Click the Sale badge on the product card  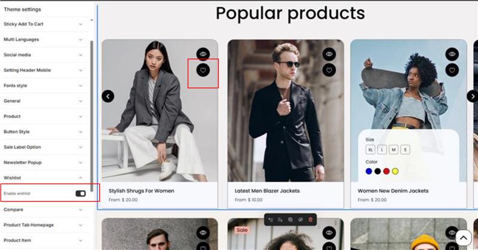[242, 230]
